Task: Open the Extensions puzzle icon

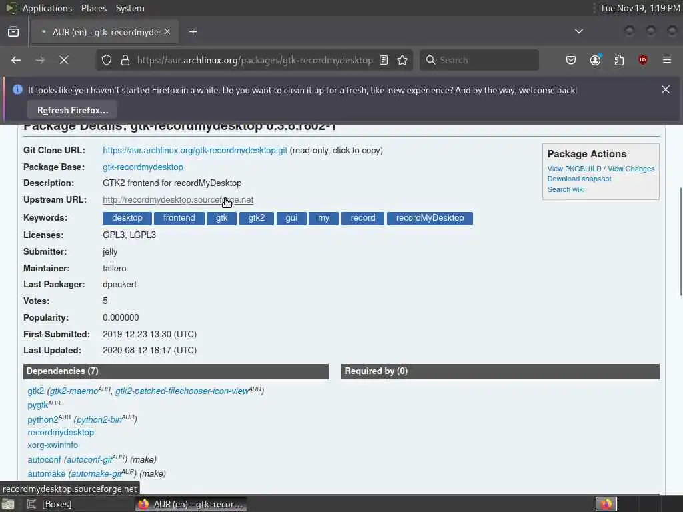Action: pyautogui.click(x=619, y=60)
